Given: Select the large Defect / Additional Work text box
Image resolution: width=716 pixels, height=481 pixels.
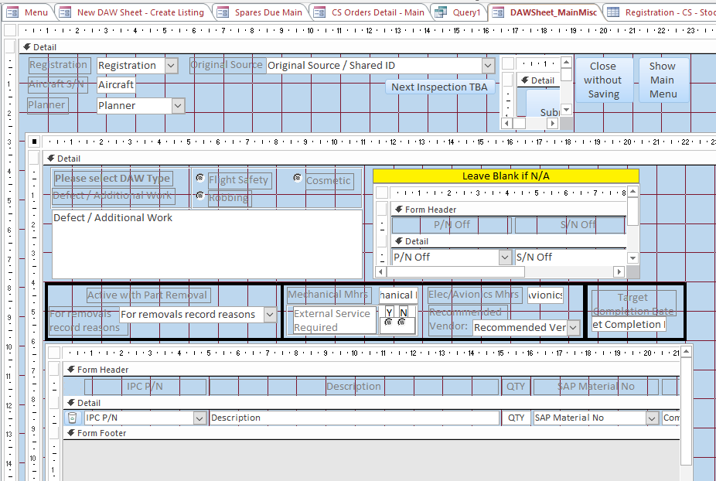Looking at the screenshot, I should tap(207, 244).
